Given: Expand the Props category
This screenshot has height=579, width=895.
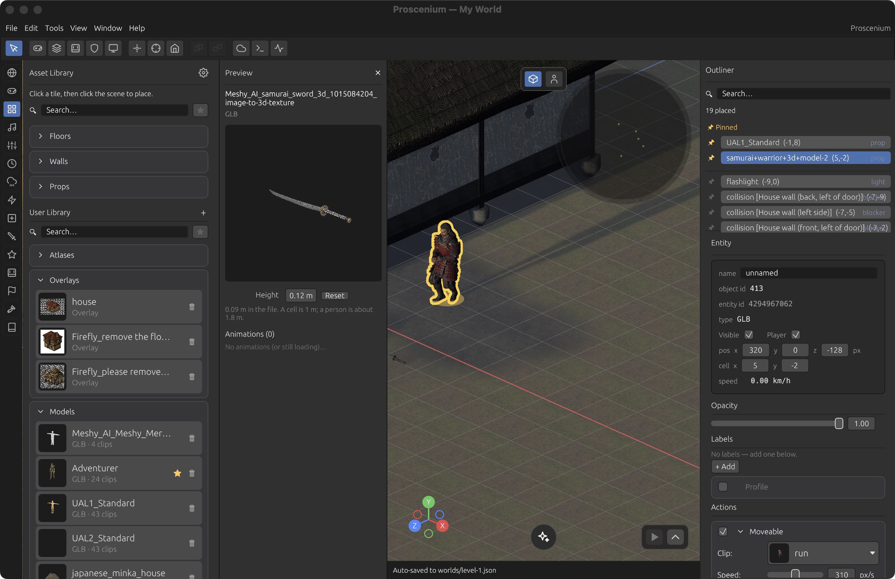Looking at the screenshot, I should 119,186.
